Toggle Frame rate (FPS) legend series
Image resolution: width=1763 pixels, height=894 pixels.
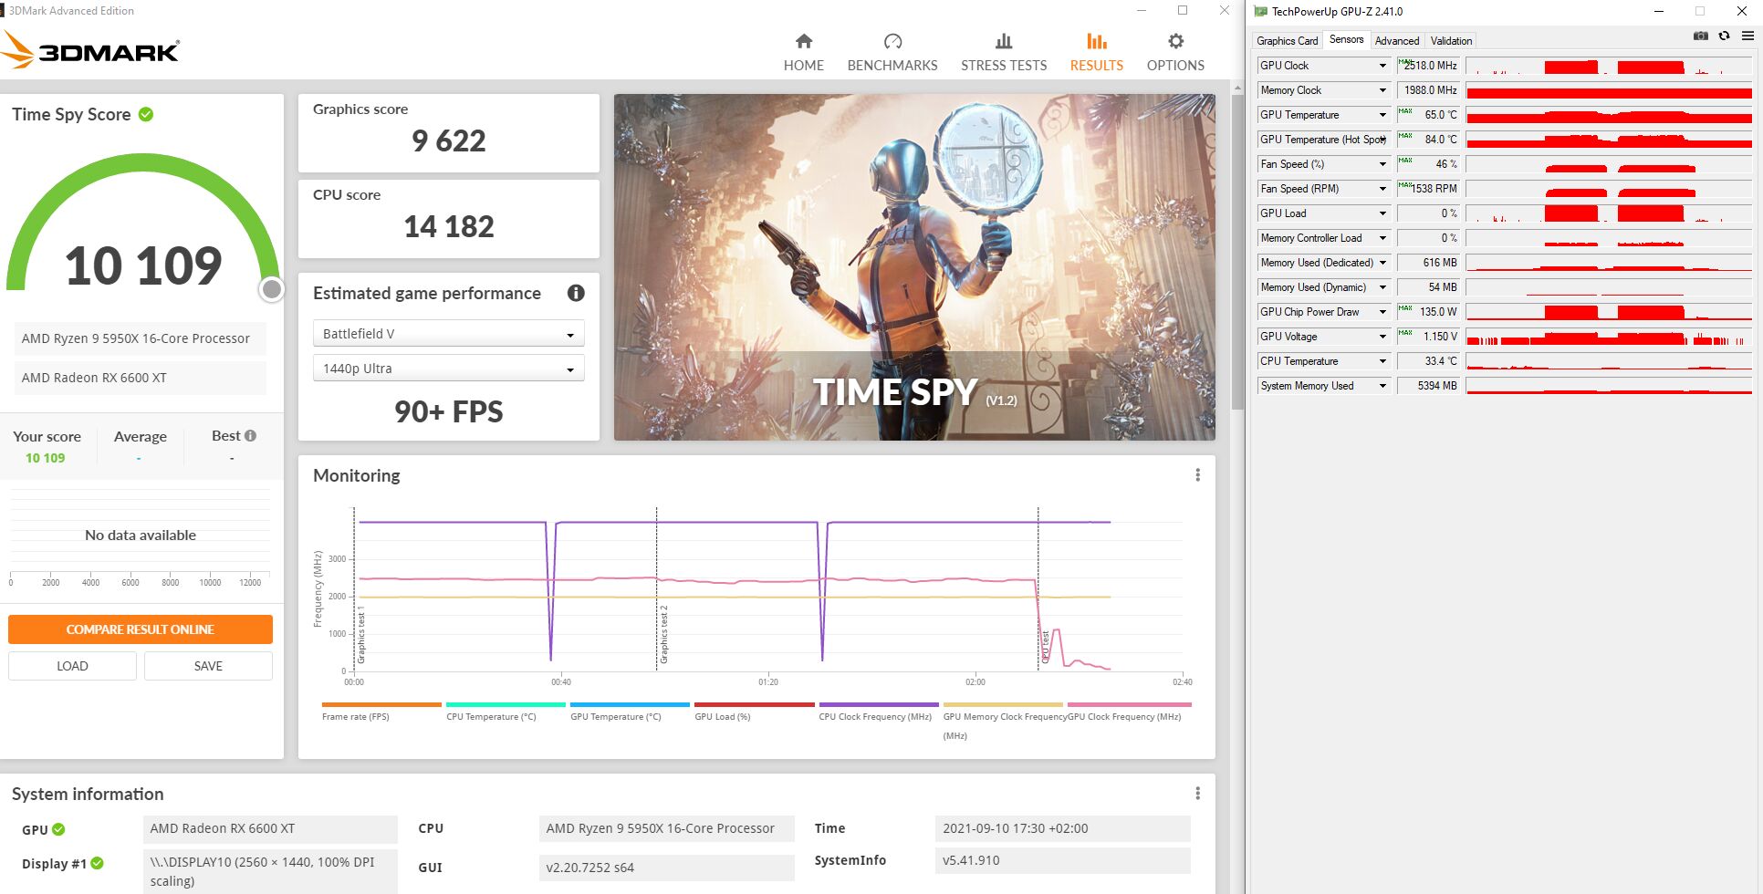coord(381,712)
